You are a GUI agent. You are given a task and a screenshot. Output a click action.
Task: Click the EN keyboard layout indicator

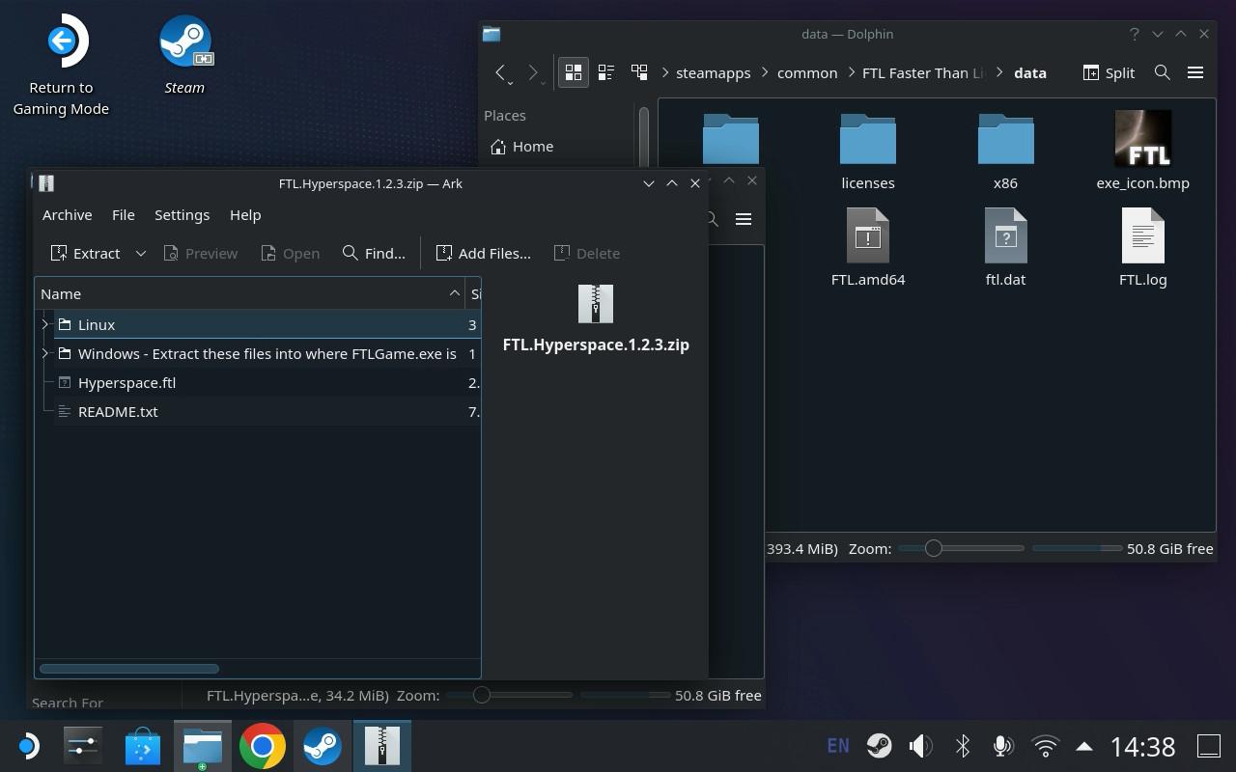[838, 746]
